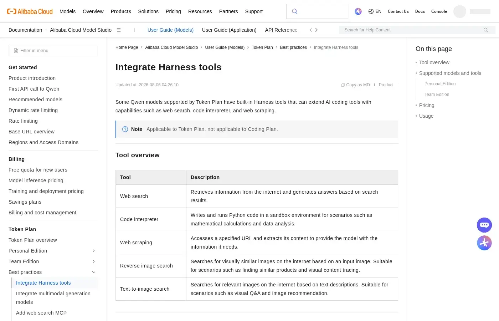Open the Models top menu

click(x=67, y=11)
